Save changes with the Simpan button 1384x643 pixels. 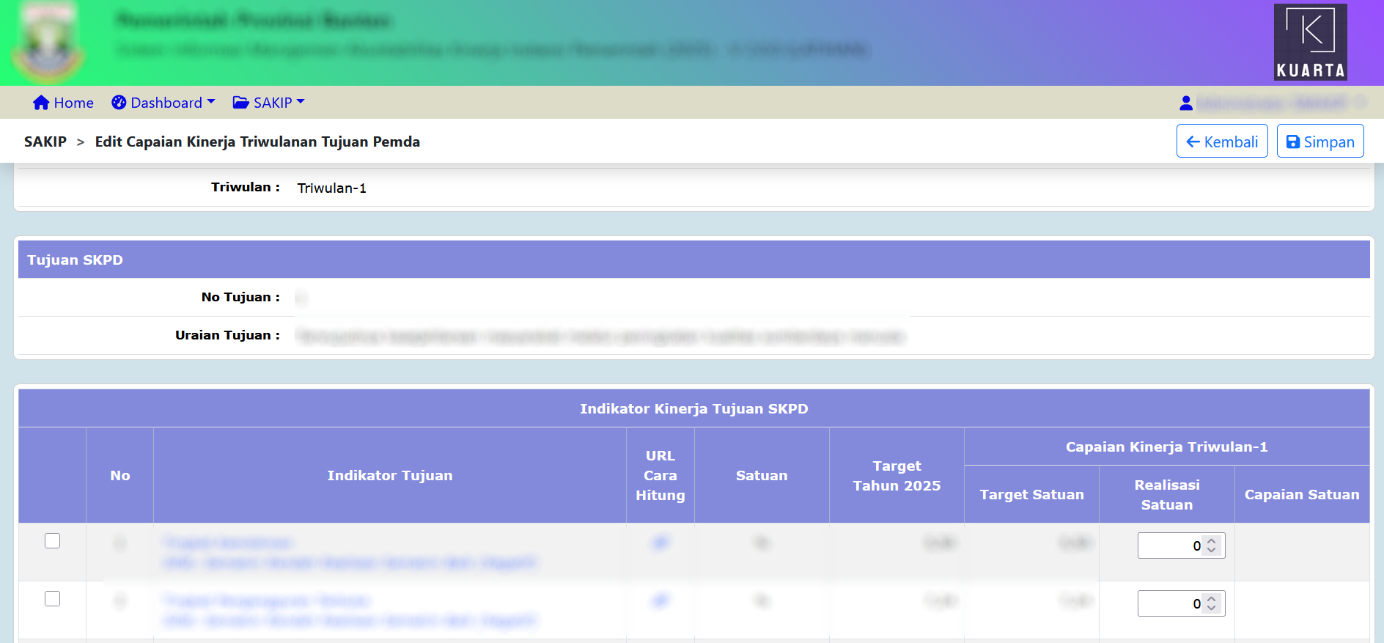coord(1319,142)
